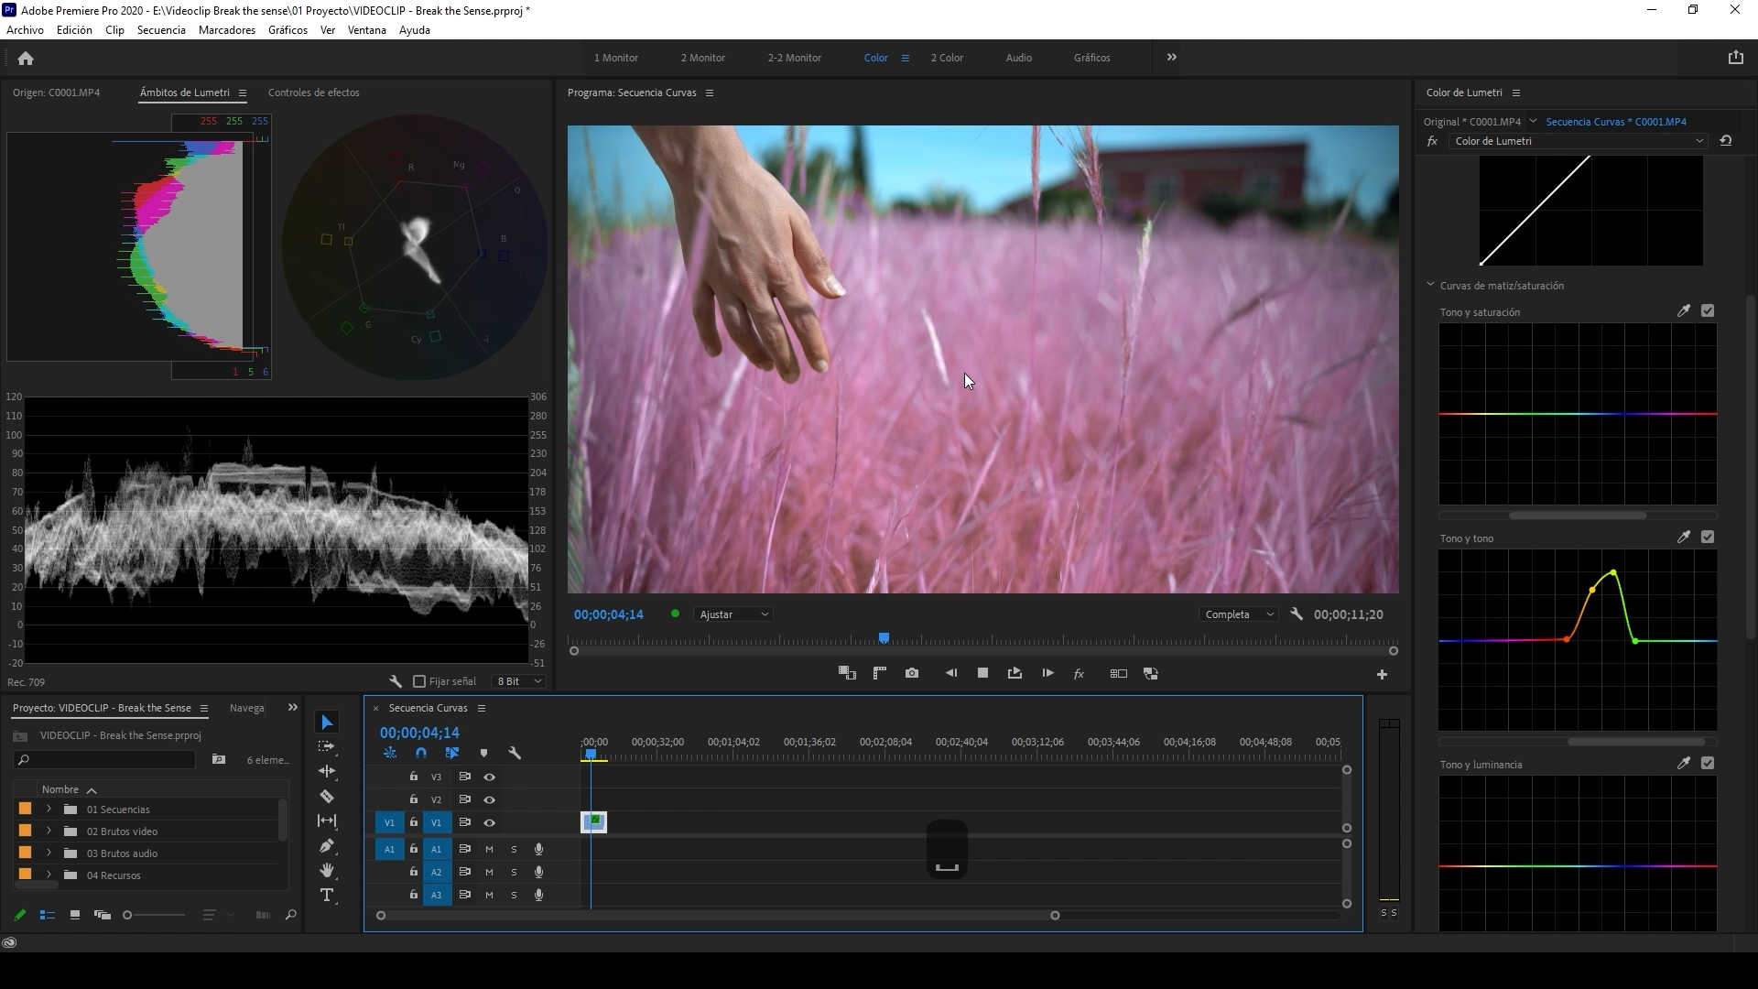
Task: Solo audio track A2
Action: tap(514, 872)
